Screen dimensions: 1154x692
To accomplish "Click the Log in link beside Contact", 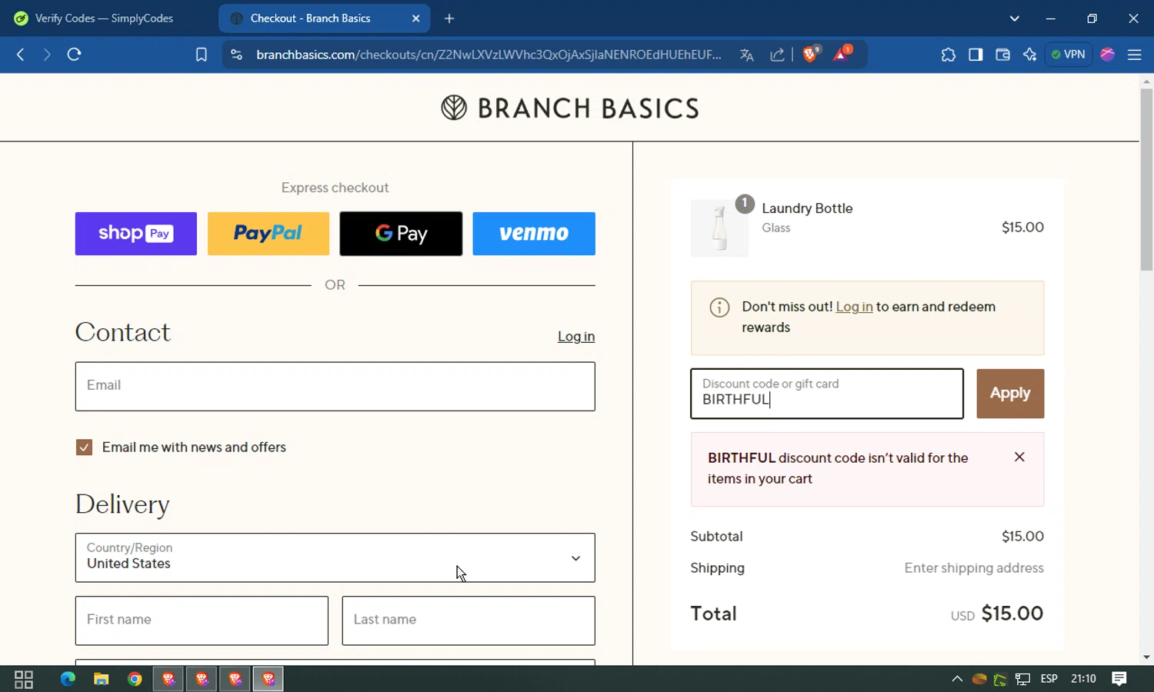I will coord(576,337).
